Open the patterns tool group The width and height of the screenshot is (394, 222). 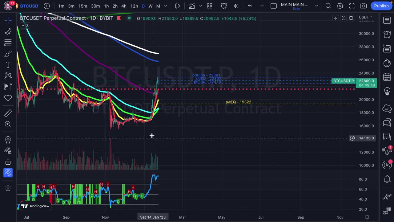8,76
